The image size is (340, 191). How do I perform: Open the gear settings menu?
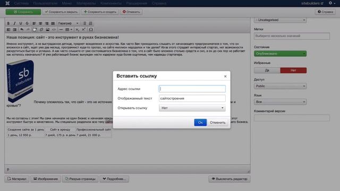click(331, 3)
